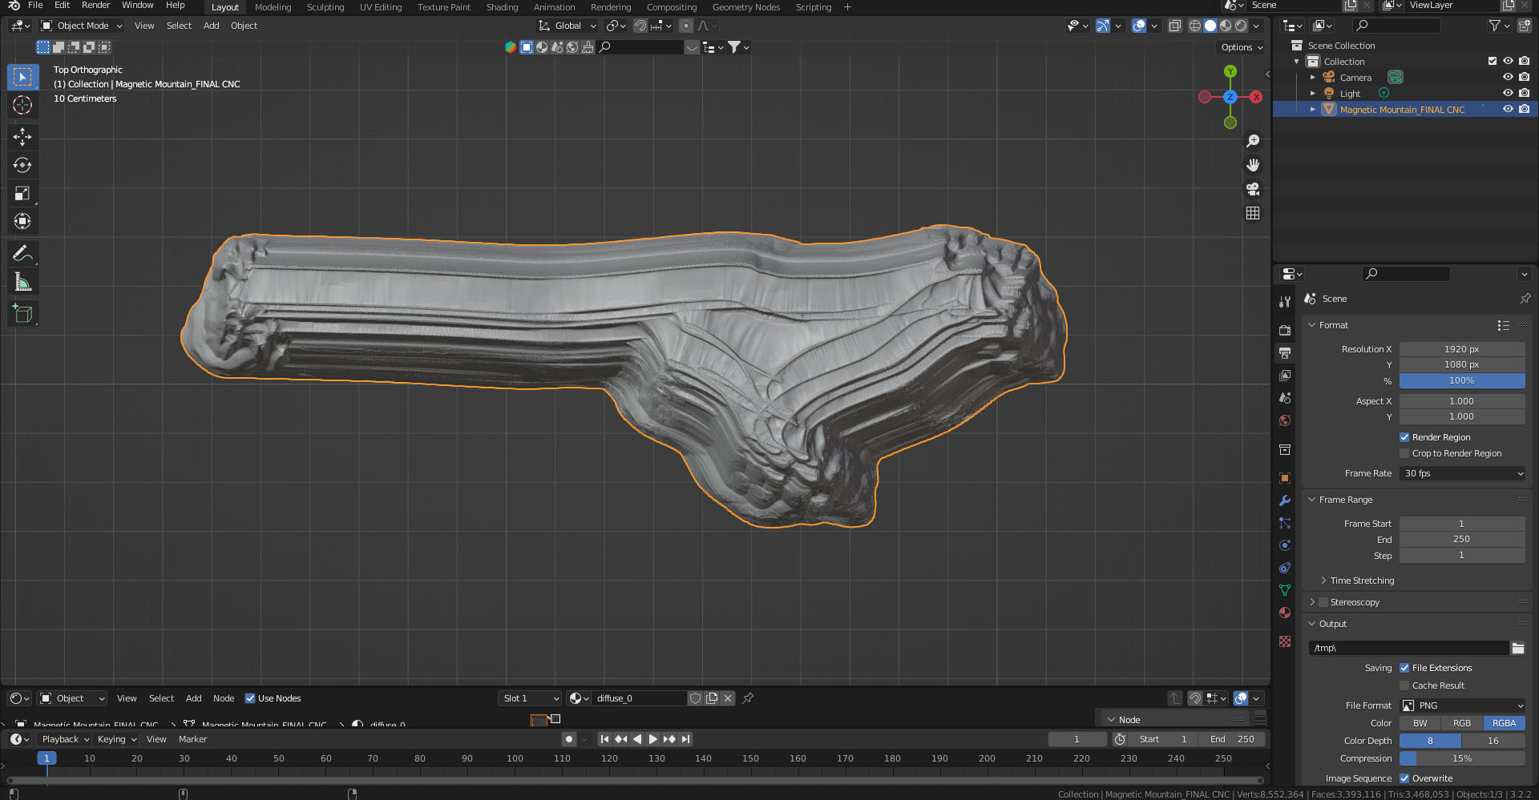Switch to the Sculpting workspace tab
Viewport: 1539px width, 800px height.
(325, 7)
